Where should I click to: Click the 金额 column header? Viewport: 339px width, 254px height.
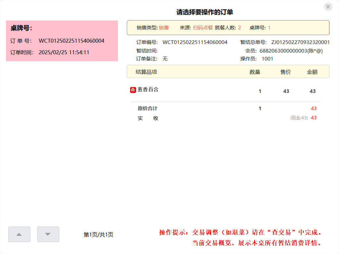pyautogui.click(x=313, y=71)
